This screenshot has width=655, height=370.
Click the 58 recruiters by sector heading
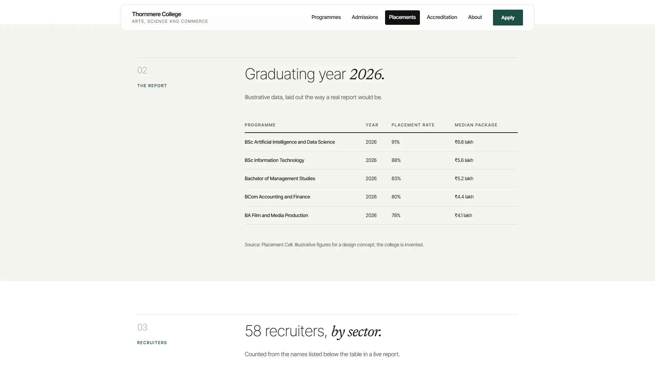[x=313, y=331]
